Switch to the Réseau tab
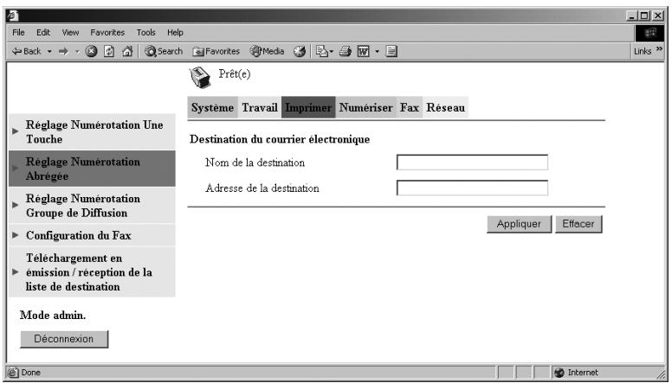 click(446, 107)
